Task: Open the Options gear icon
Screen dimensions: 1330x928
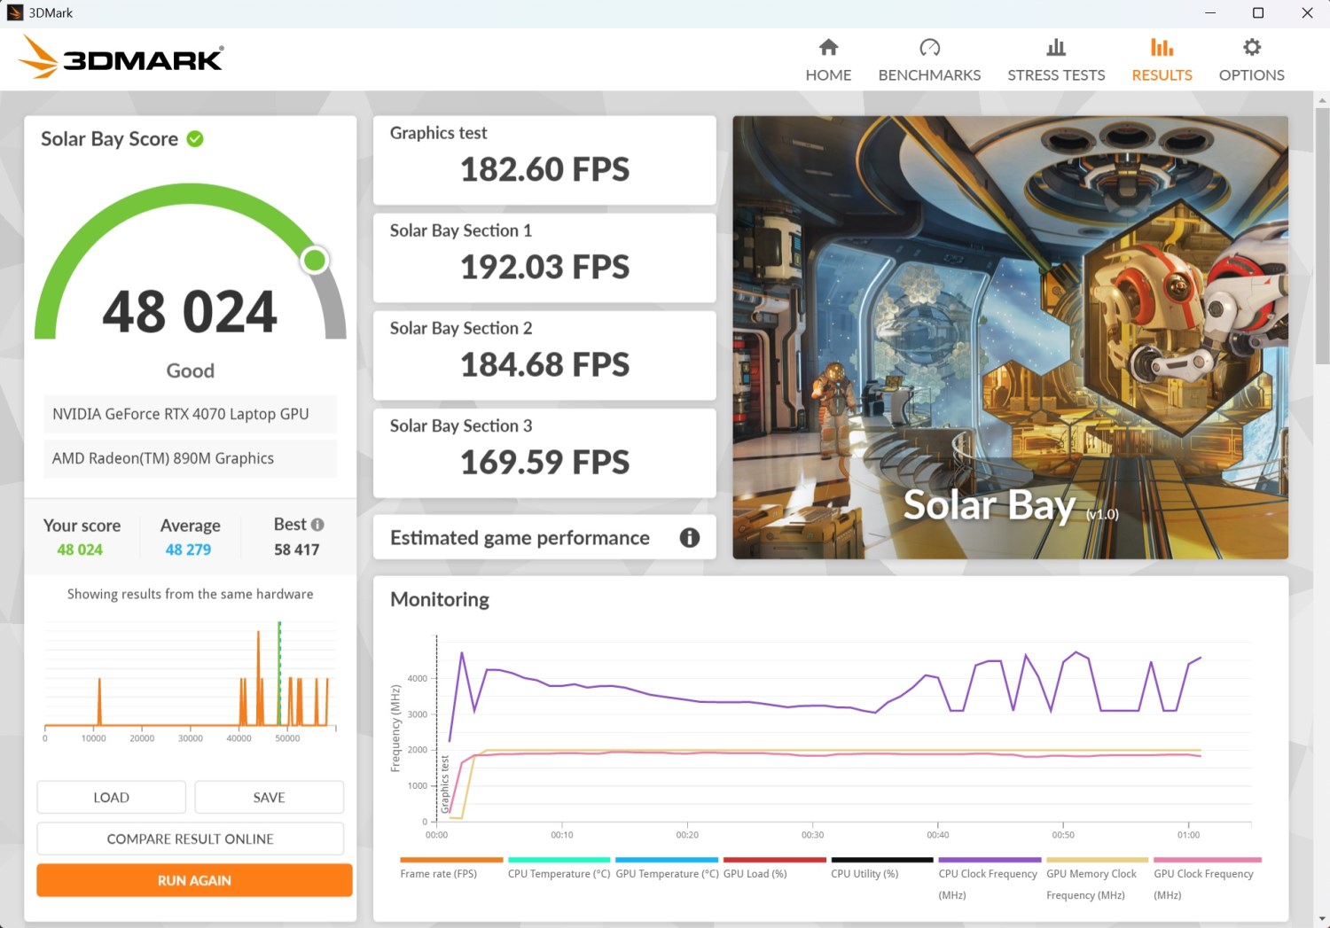Action: pyautogui.click(x=1252, y=47)
